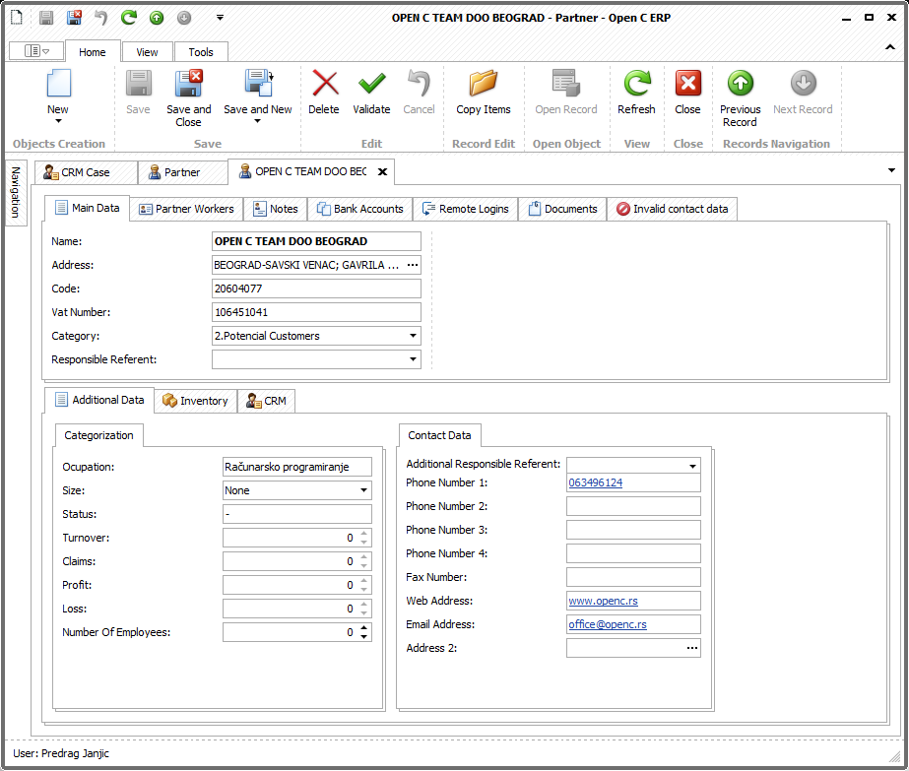Switch to the Tools ribbon tab
This screenshot has width=909, height=771.
201,51
